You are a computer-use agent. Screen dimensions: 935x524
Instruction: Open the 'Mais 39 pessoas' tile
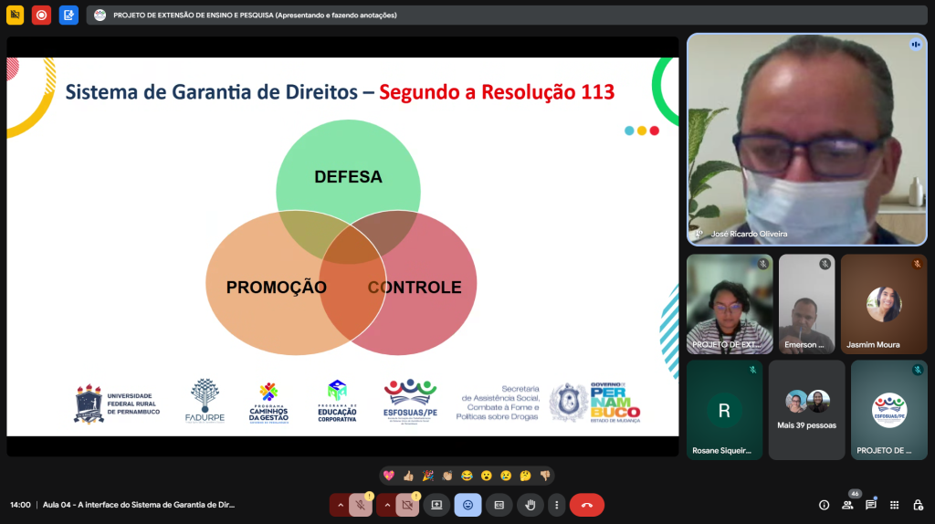coord(806,409)
